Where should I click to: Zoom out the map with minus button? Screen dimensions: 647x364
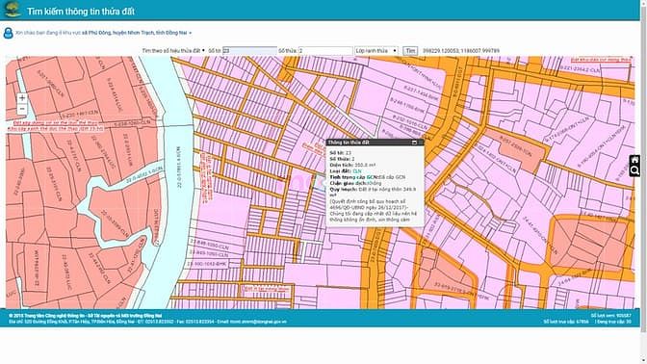[22, 110]
